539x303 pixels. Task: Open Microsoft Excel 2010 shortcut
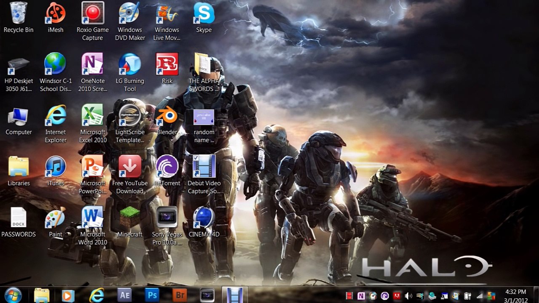(x=93, y=124)
